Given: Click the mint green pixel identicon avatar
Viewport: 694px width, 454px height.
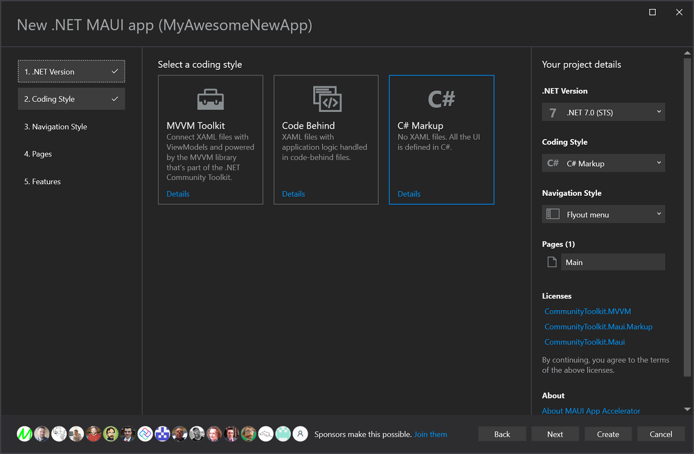Looking at the screenshot, I should tap(283, 434).
